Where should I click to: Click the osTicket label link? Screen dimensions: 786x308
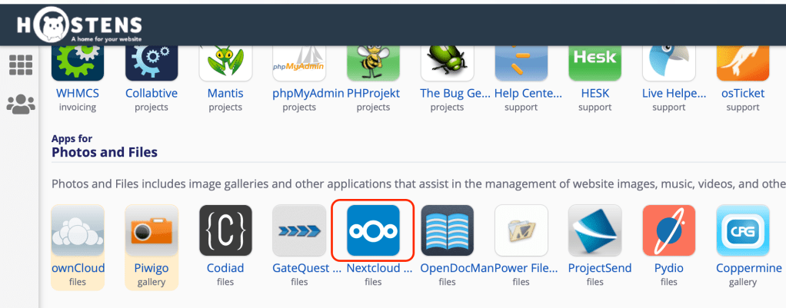point(742,93)
